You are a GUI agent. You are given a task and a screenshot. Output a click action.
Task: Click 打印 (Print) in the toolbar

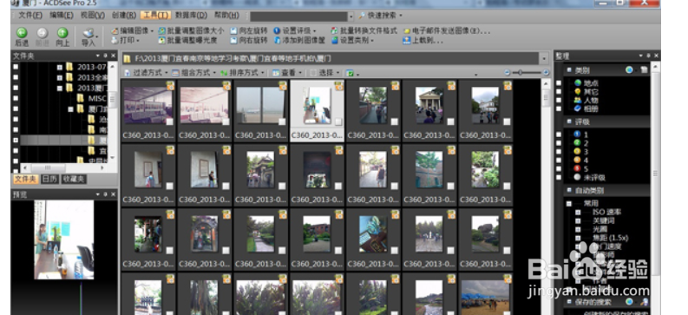coord(126,41)
